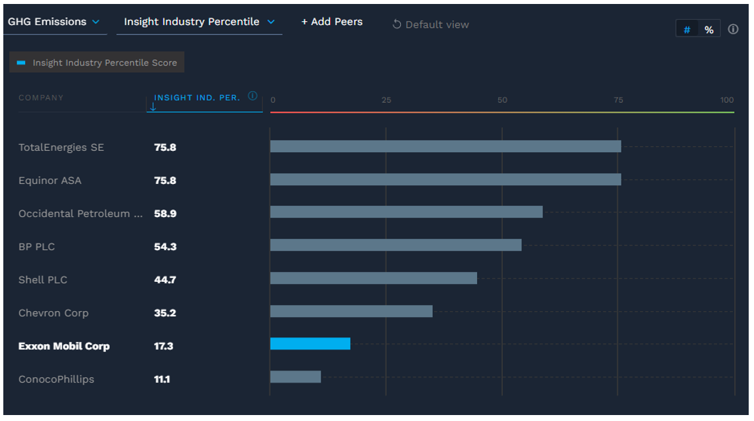
Task: Open the GHG Emissions dropdown
Action: pyautogui.click(x=54, y=22)
